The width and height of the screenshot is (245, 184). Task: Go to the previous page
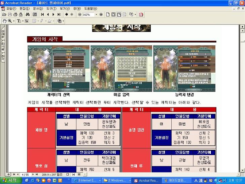click(48, 14)
